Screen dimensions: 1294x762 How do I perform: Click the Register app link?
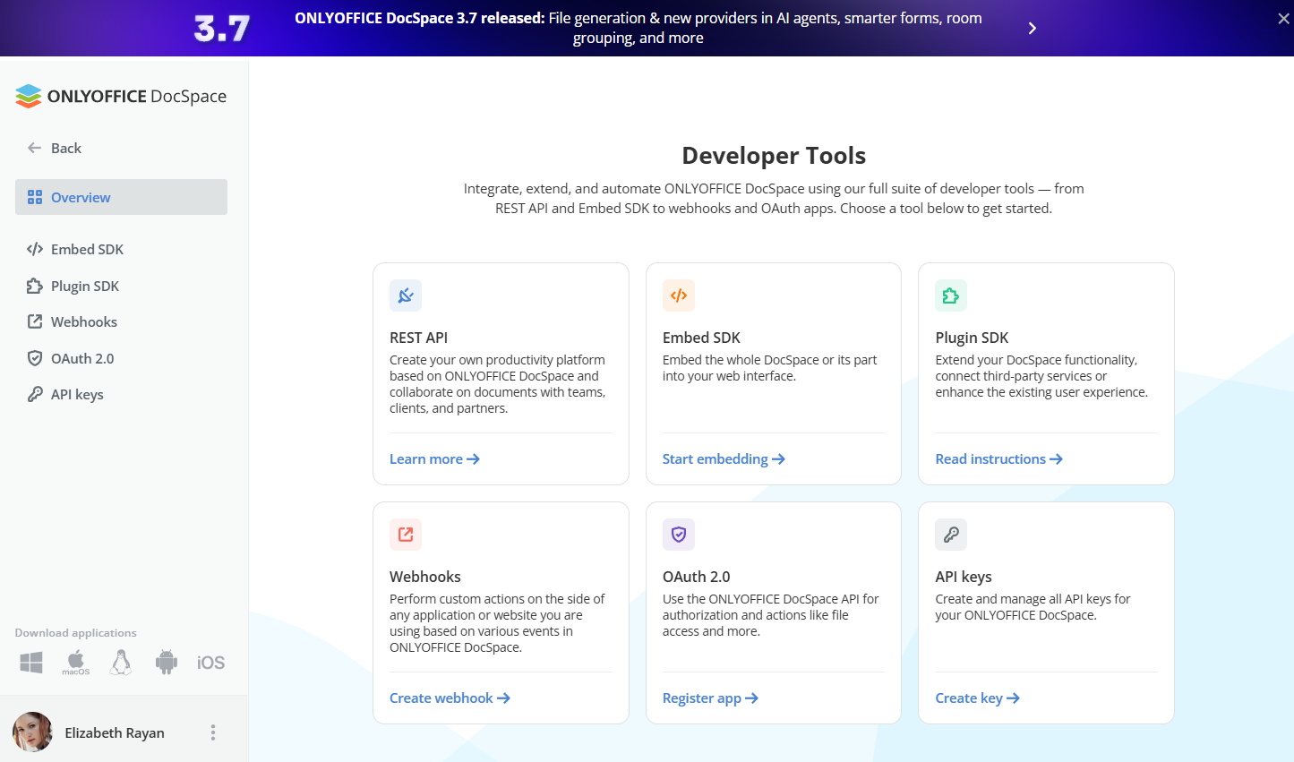tap(710, 698)
